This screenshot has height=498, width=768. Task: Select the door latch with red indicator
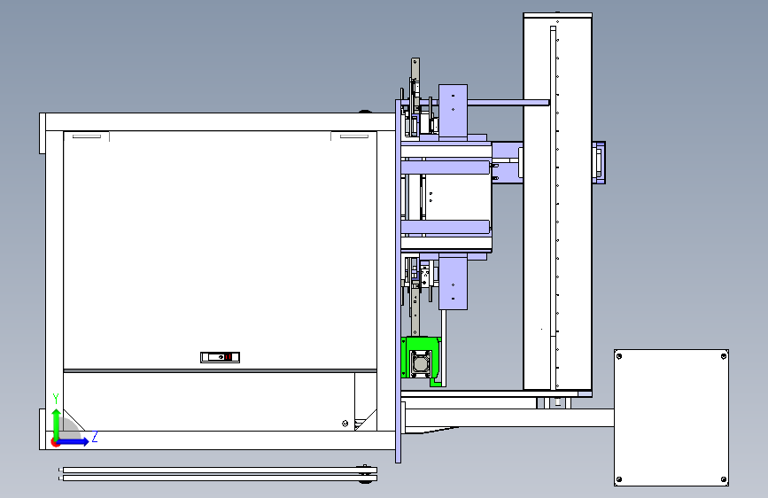(220, 357)
